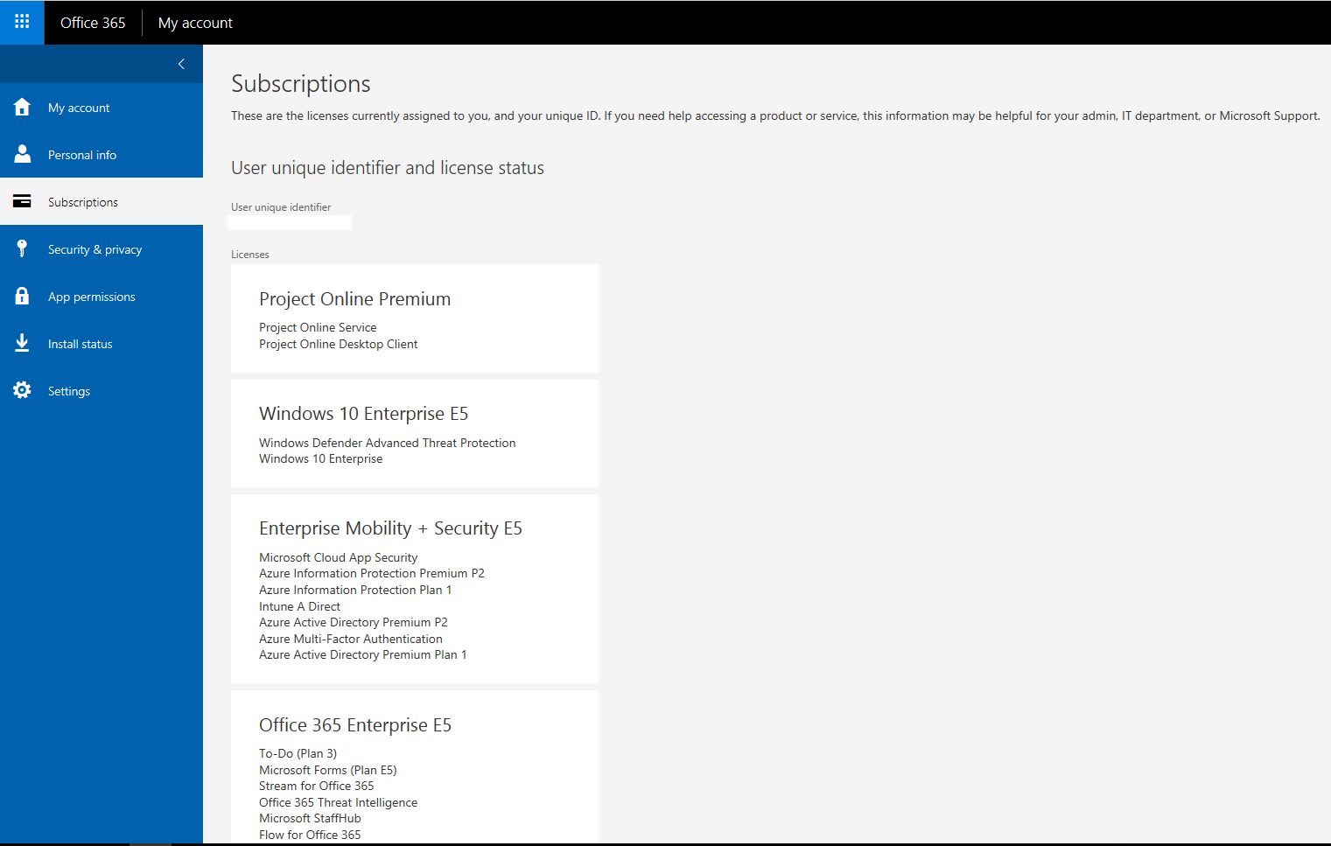
Task: Open Settings in sidebar
Action: point(102,390)
